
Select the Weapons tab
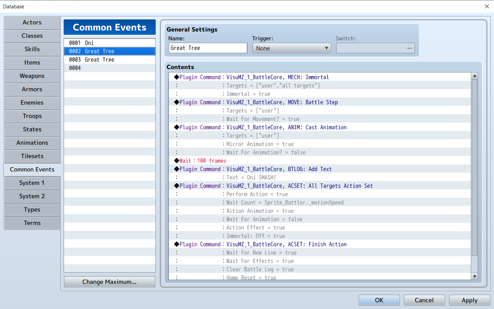(x=32, y=76)
